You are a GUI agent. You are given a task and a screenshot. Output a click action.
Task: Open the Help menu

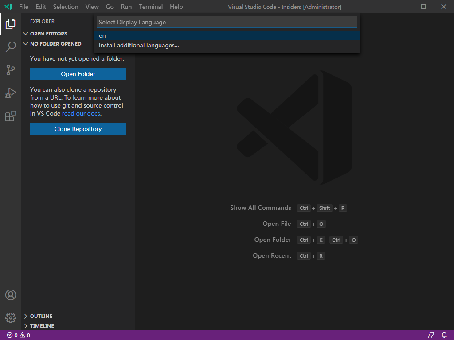(x=176, y=7)
